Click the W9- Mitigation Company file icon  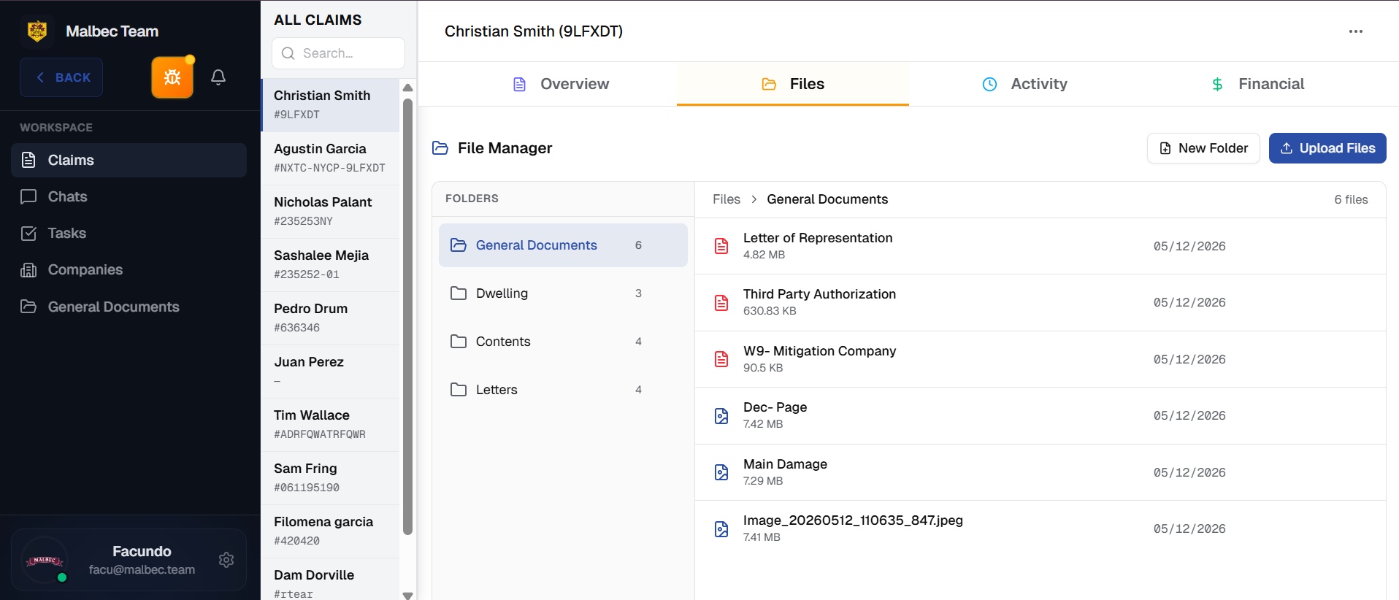point(721,359)
